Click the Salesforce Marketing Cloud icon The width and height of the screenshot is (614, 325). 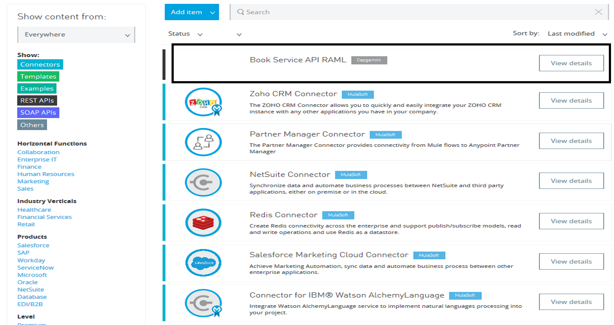point(203,262)
